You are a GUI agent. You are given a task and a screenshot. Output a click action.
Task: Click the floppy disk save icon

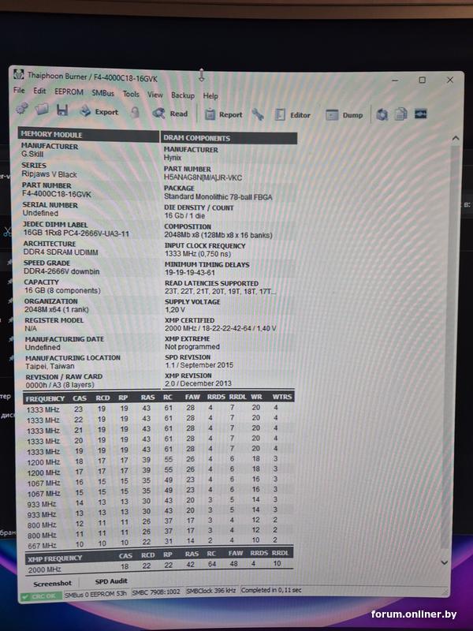coord(62,110)
